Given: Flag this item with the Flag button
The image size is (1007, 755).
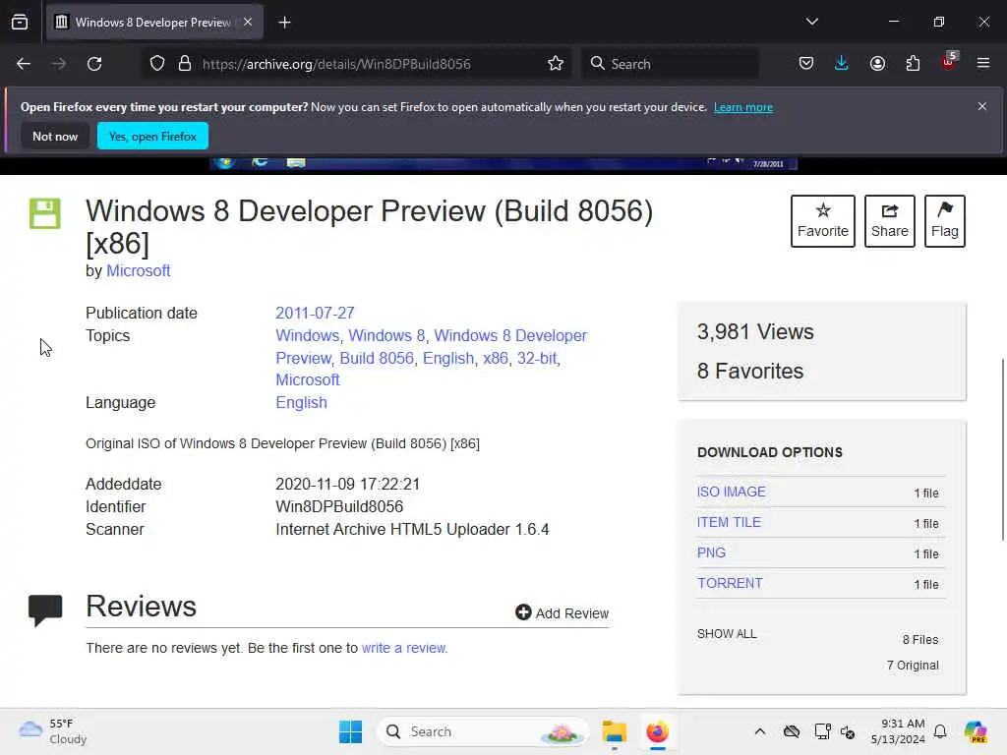Looking at the screenshot, I should coord(945,221).
